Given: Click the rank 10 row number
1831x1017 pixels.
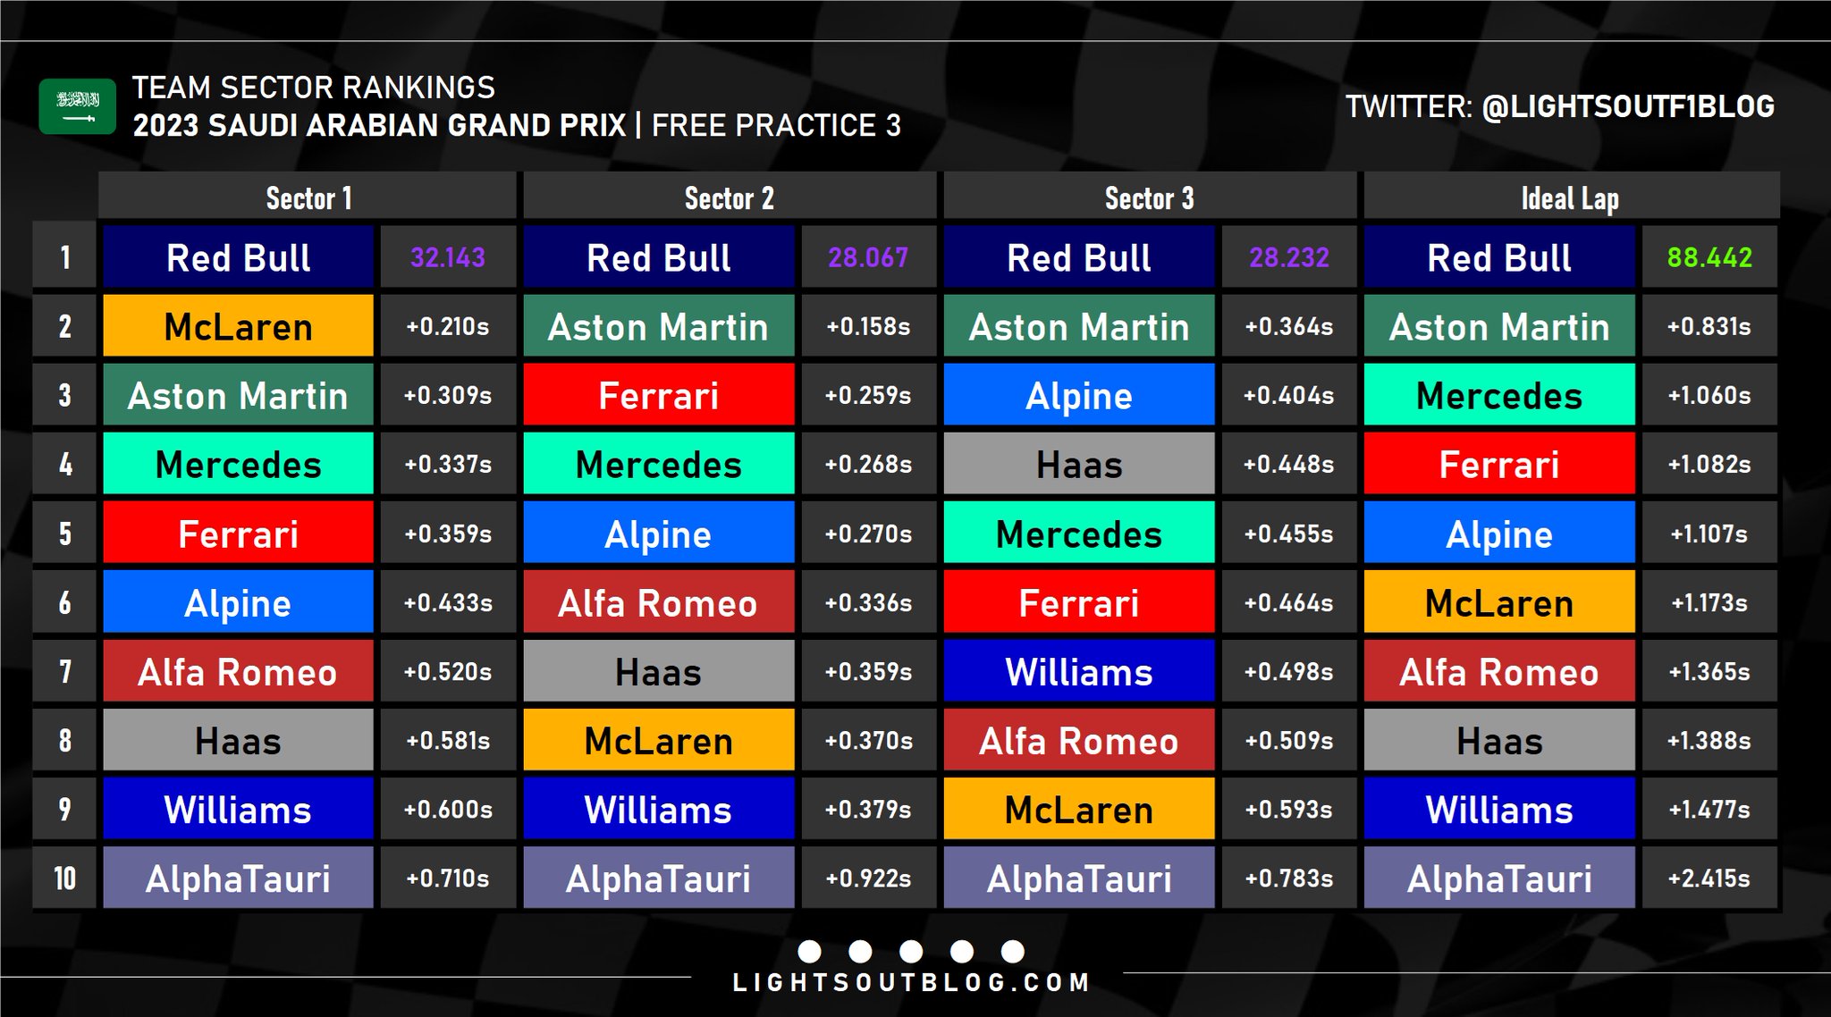Looking at the screenshot, I should [x=64, y=878].
